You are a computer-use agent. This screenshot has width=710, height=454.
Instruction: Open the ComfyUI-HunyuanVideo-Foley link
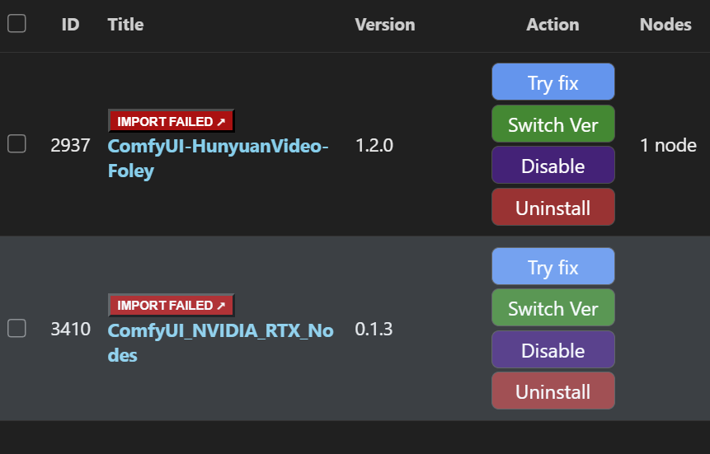219,158
